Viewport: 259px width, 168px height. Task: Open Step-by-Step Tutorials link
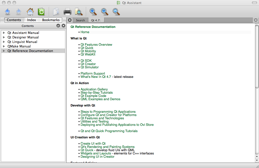coord(97,93)
